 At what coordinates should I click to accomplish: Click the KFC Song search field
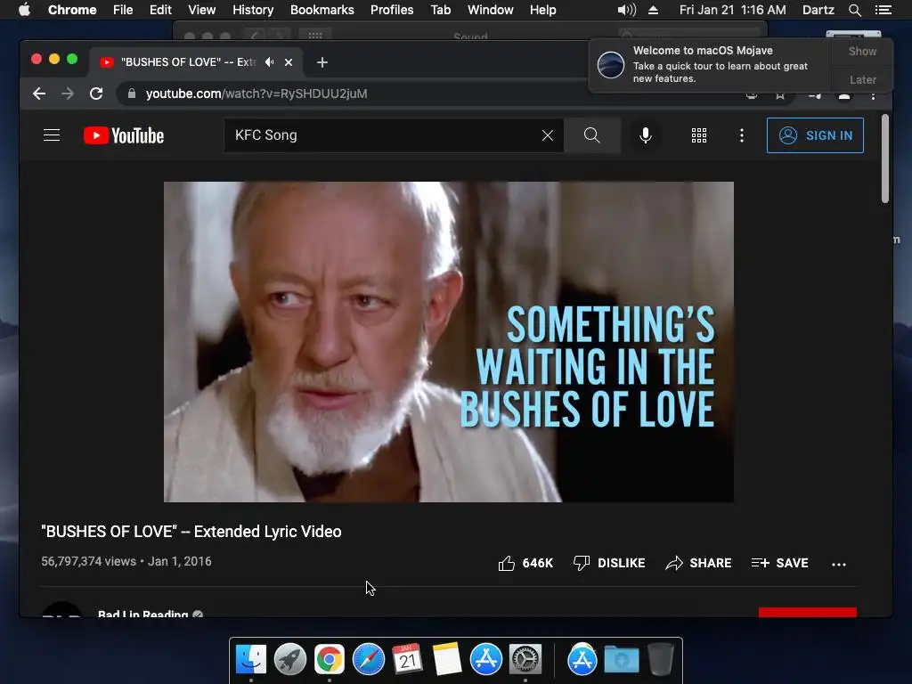pyautogui.click(x=384, y=135)
